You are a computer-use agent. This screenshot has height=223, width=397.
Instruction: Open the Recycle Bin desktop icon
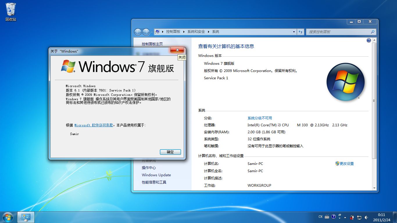coord(11,12)
